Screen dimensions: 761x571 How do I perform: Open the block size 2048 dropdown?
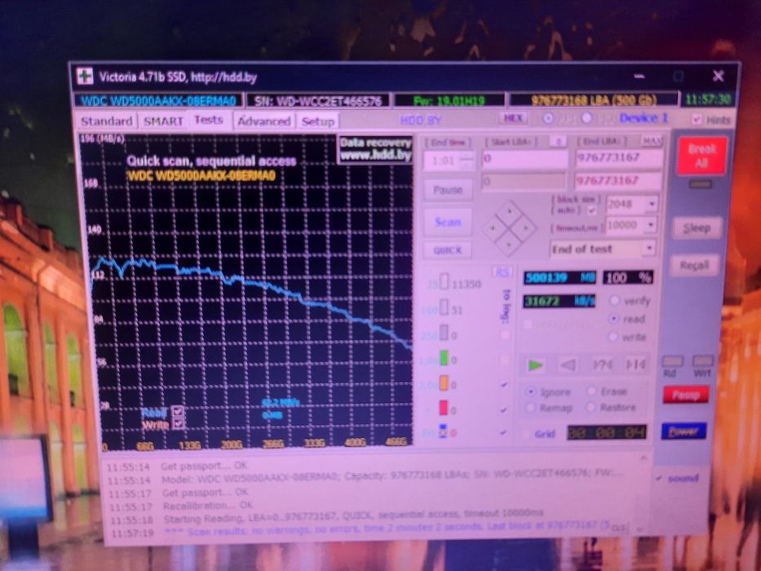(x=652, y=204)
